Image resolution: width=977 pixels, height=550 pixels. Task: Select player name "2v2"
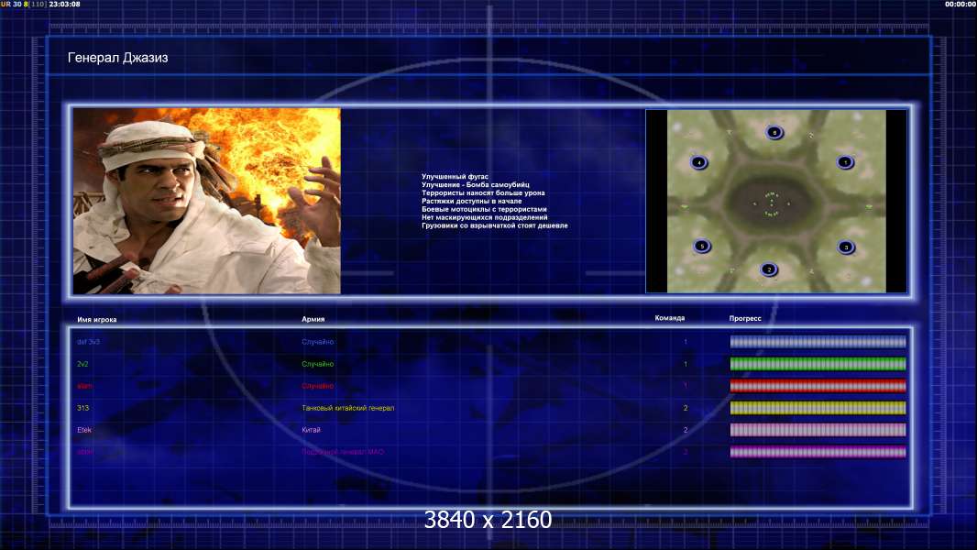82,364
